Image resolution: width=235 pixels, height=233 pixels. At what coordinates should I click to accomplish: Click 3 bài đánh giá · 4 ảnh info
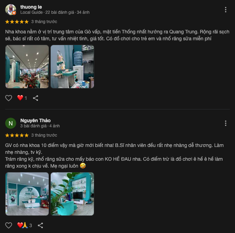point(40,126)
